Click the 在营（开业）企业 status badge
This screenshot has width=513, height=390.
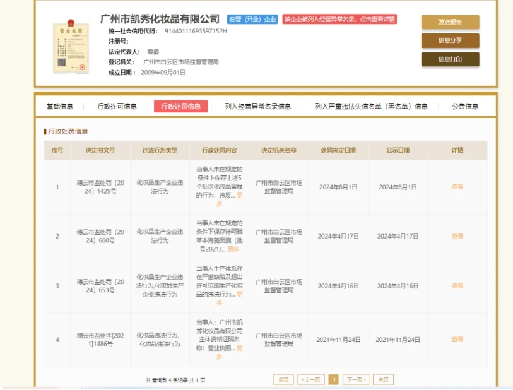click(252, 20)
